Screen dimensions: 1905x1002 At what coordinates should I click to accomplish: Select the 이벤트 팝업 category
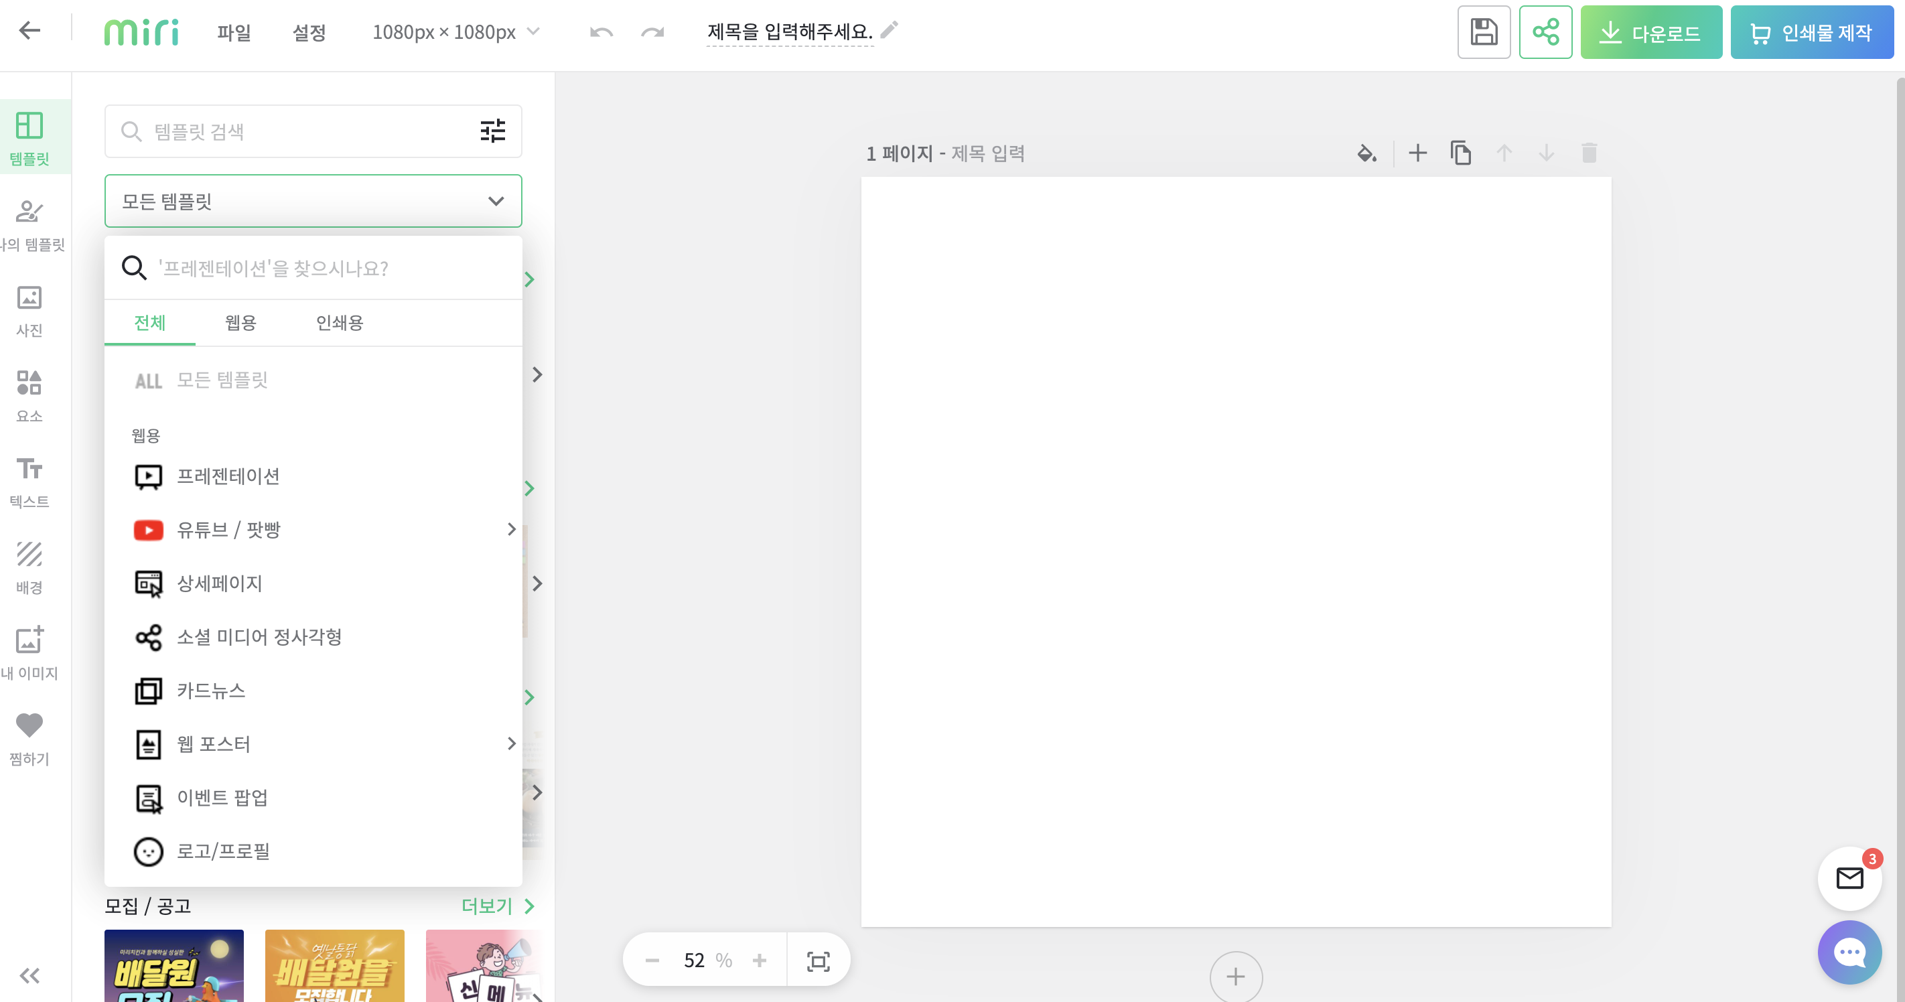(x=313, y=798)
